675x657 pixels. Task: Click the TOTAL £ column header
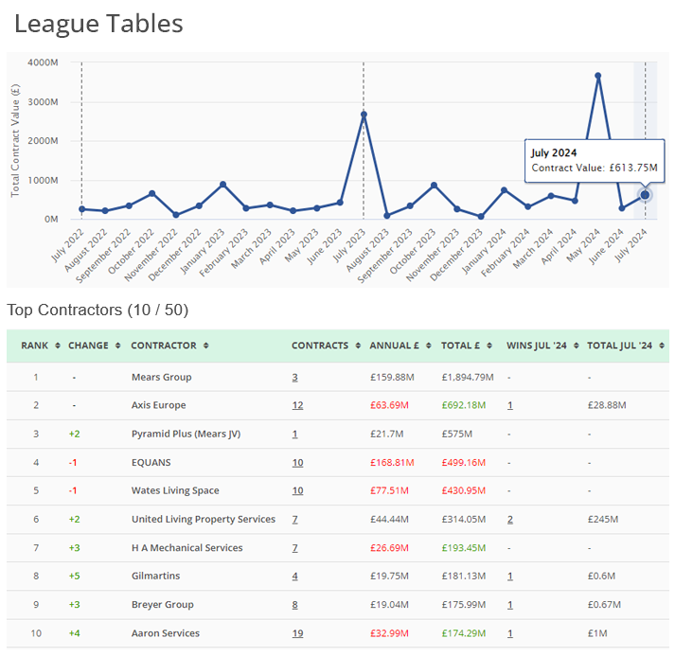click(x=460, y=346)
